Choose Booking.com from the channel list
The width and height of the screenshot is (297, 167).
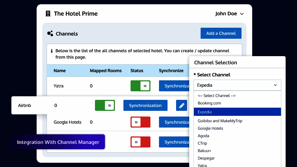(210, 103)
